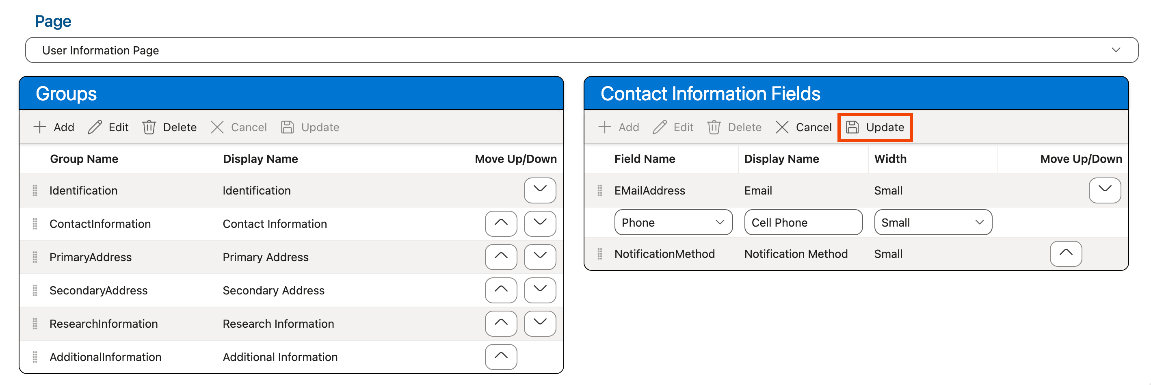Select the Contact Information Fields panel header

pos(710,93)
